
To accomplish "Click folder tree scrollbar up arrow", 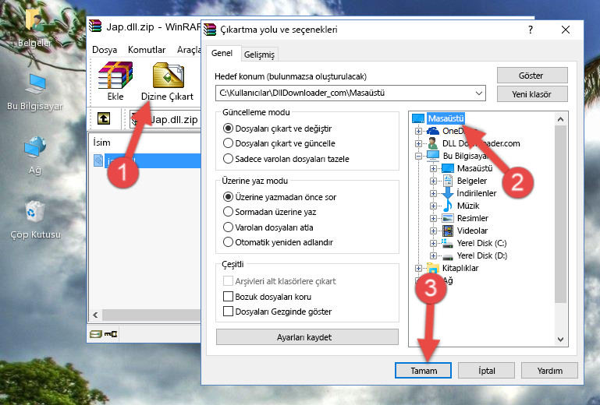I will [560, 119].
